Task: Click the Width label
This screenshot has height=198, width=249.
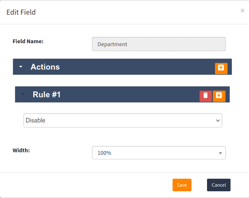Action: (x=21, y=150)
